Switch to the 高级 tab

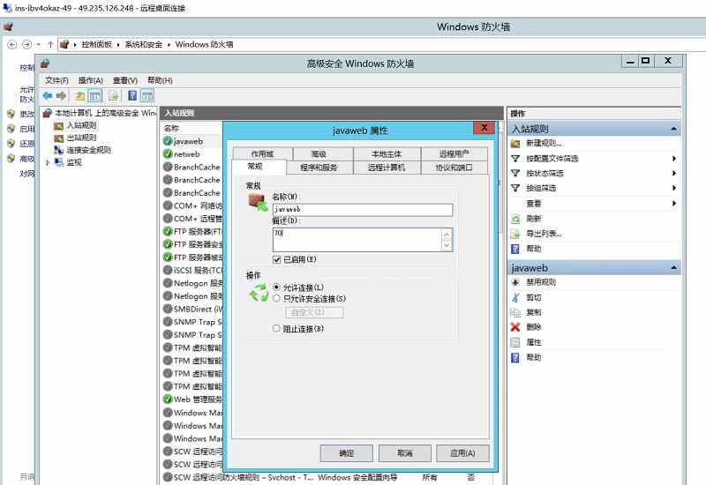pyautogui.click(x=319, y=153)
